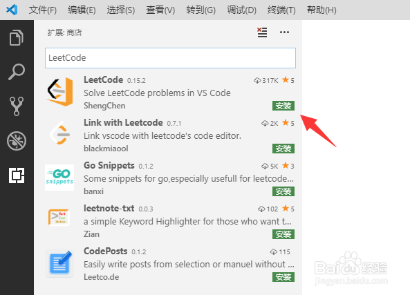Open the Search magnifier in activity bar
410x295 pixels.
click(x=17, y=72)
